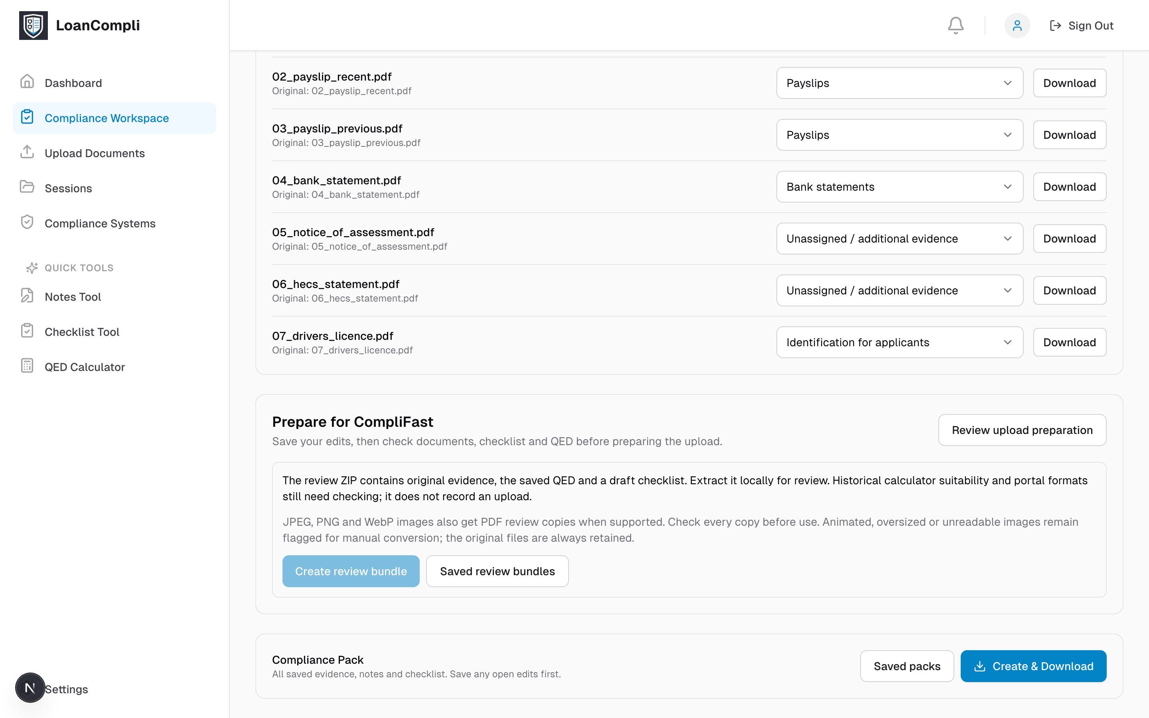Open category dropdown for 05_notice_of_assessment.pdf
Viewport: 1149px width, 718px height.
tap(900, 239)
